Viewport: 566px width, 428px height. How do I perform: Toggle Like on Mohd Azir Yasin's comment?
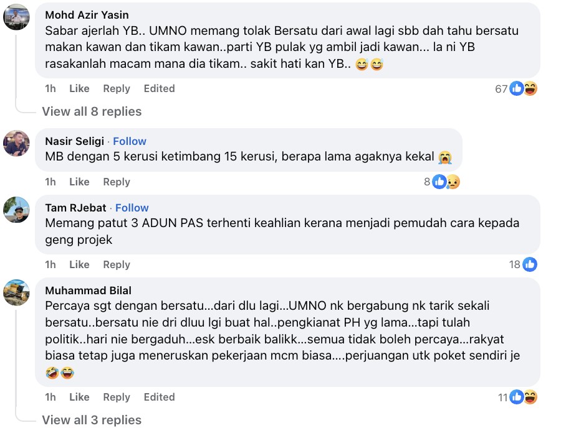tap(79, 89)
